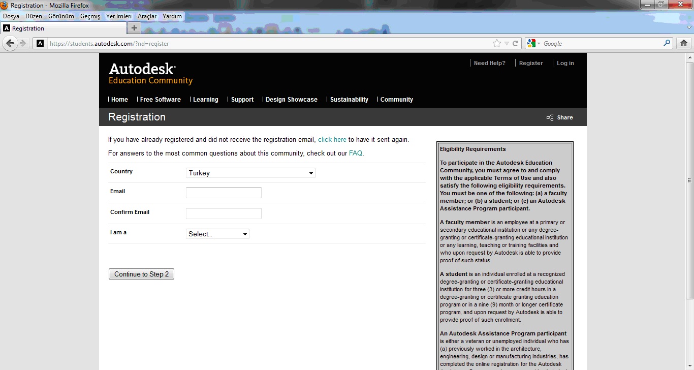Image resolution: width=694 pixels, height=370 pixels.
Task: Open the Geçmiş menu
Action: coord(90,16)
